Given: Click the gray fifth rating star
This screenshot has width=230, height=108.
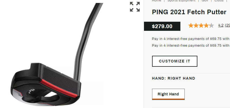Looking at the screenshot, I should pyautogui.click(x=211, y=25).
